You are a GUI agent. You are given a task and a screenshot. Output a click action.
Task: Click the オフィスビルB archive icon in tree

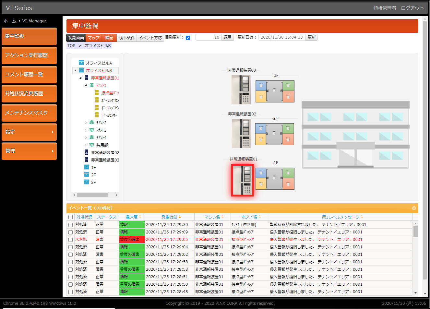click(81, 70)
